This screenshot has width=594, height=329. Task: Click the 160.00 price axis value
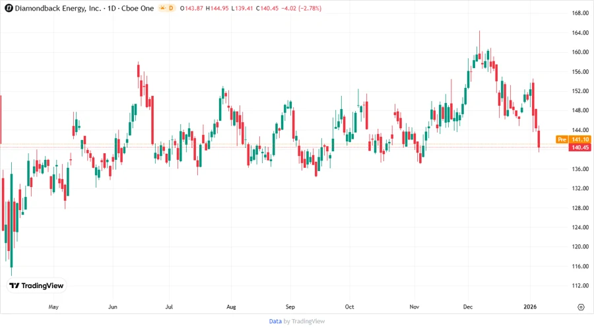tap(580, 52)
